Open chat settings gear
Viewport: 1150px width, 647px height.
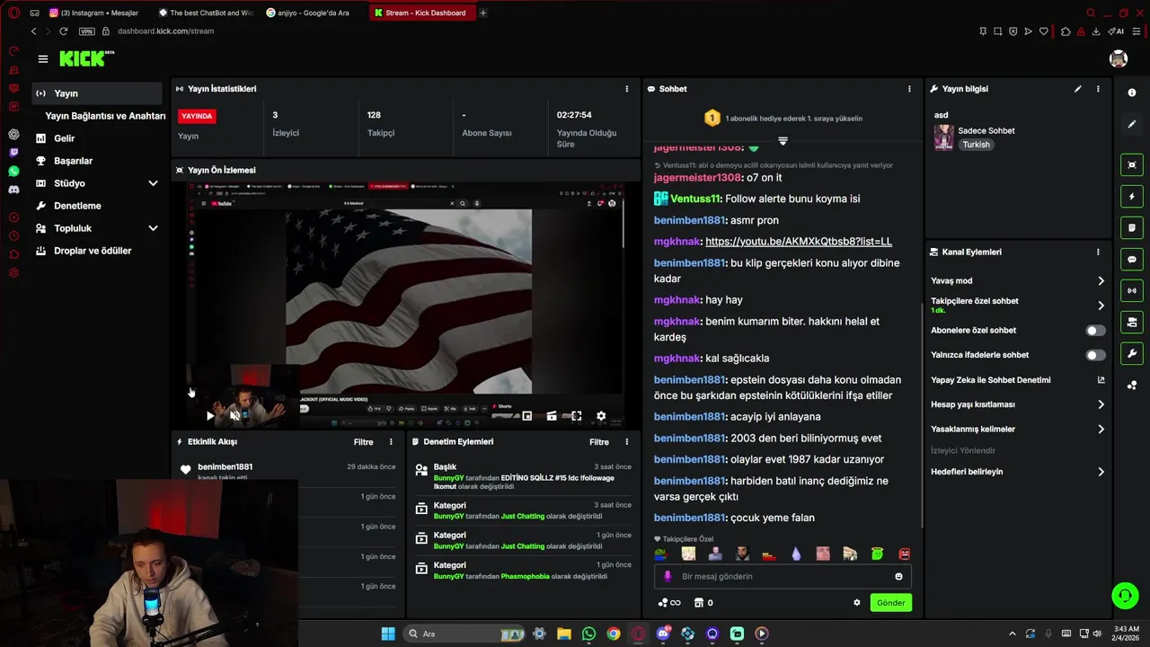point(856,603)
